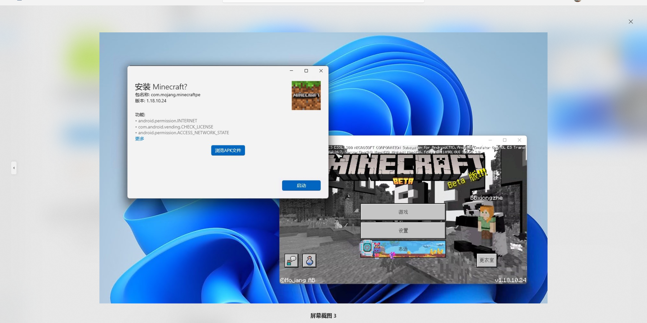Click the 浏览APK文件 button
Screen dimensions: 647x323
pos(228,150)
